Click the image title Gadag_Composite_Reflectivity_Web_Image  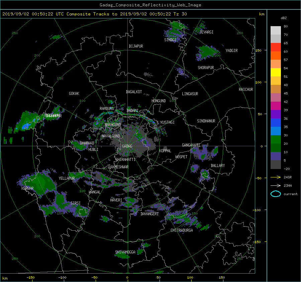[150, 5]
